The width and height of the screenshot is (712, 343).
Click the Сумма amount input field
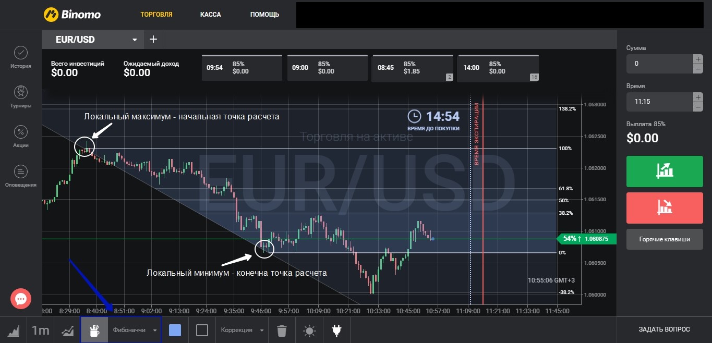(x=659, y=64)
